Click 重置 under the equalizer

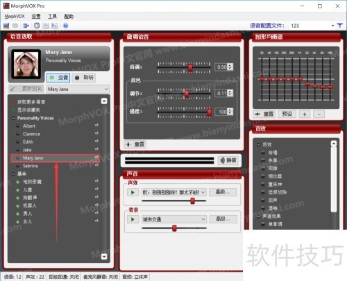coord(264,114)
